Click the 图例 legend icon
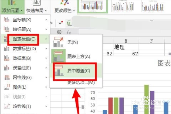This screenshot has height=114, width=171. (7, 87)
